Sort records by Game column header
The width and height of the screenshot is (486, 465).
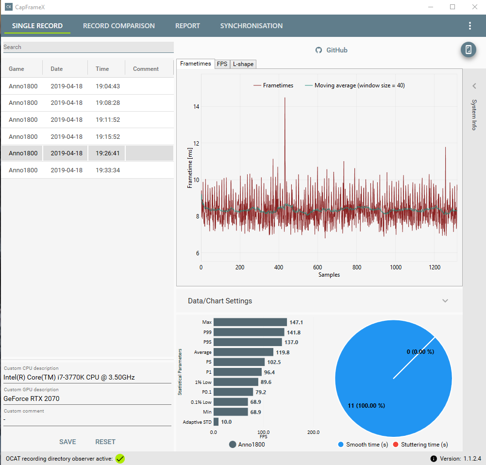17,69
